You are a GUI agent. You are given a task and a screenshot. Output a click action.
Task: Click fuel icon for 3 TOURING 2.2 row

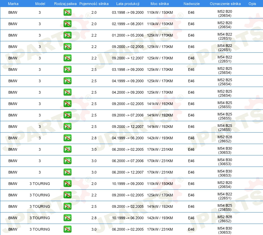[67, 195]
